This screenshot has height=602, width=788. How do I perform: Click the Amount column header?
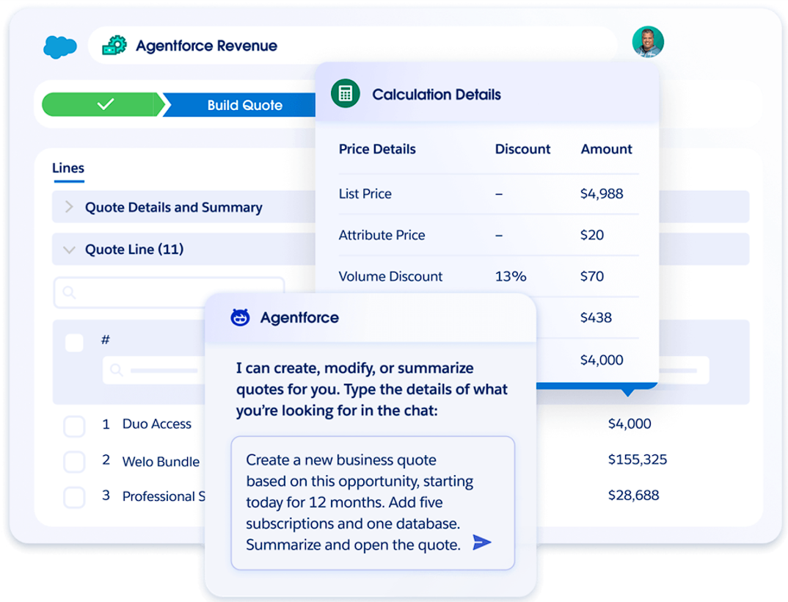click(607, 149)
